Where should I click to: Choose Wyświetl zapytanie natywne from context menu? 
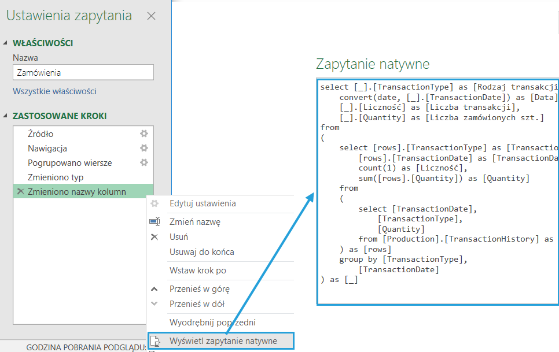click(x=223, y=341)
